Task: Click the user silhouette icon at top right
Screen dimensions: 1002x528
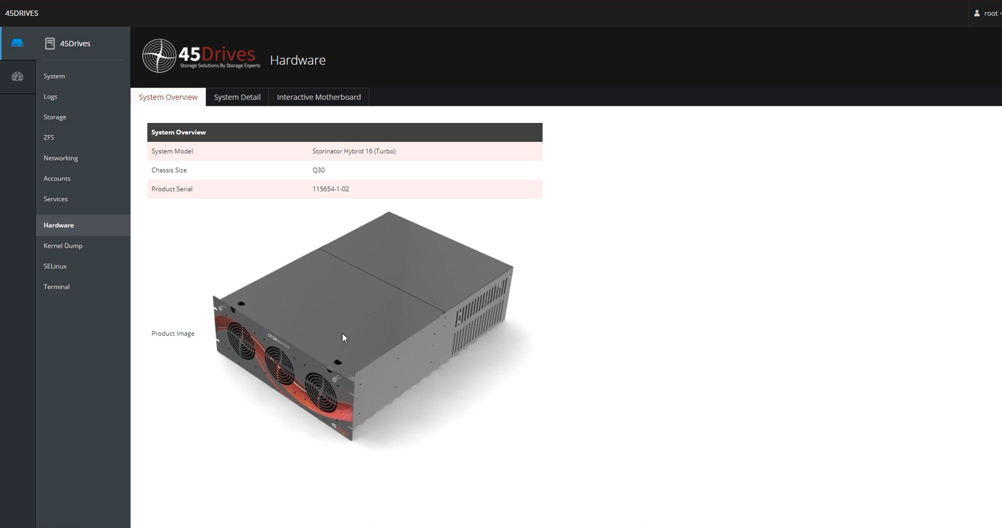Action: click(x=976, y=13)
